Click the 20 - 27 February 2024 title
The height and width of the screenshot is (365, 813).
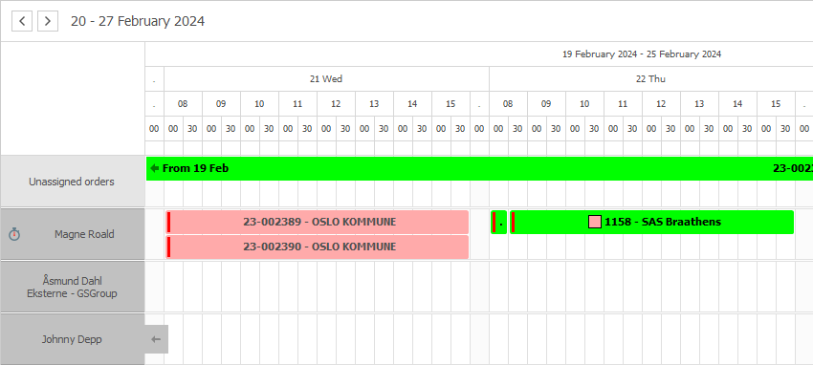[138, 21]
